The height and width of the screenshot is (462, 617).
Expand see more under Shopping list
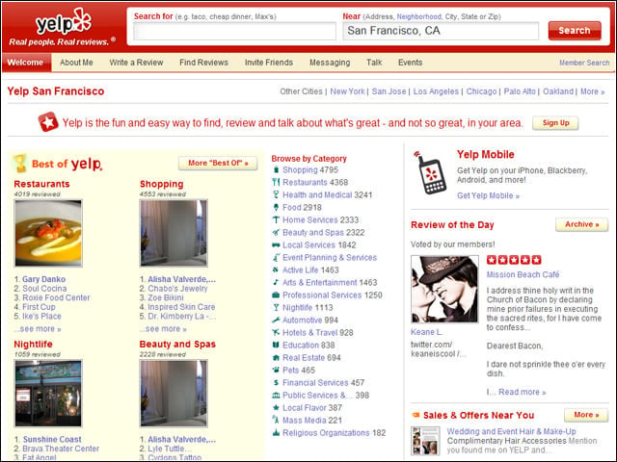[163, 329]
